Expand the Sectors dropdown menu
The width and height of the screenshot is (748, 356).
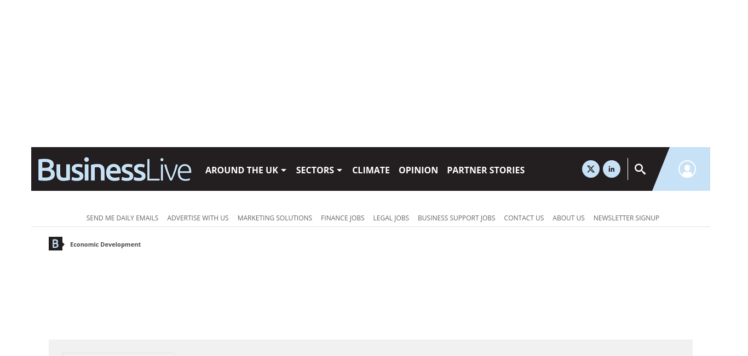pyautogui.click(x=319, y=170)
